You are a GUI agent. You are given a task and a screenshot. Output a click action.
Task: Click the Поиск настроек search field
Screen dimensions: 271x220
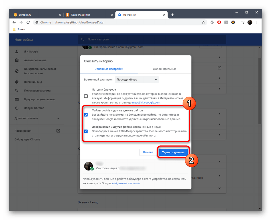tap(152, 40)
